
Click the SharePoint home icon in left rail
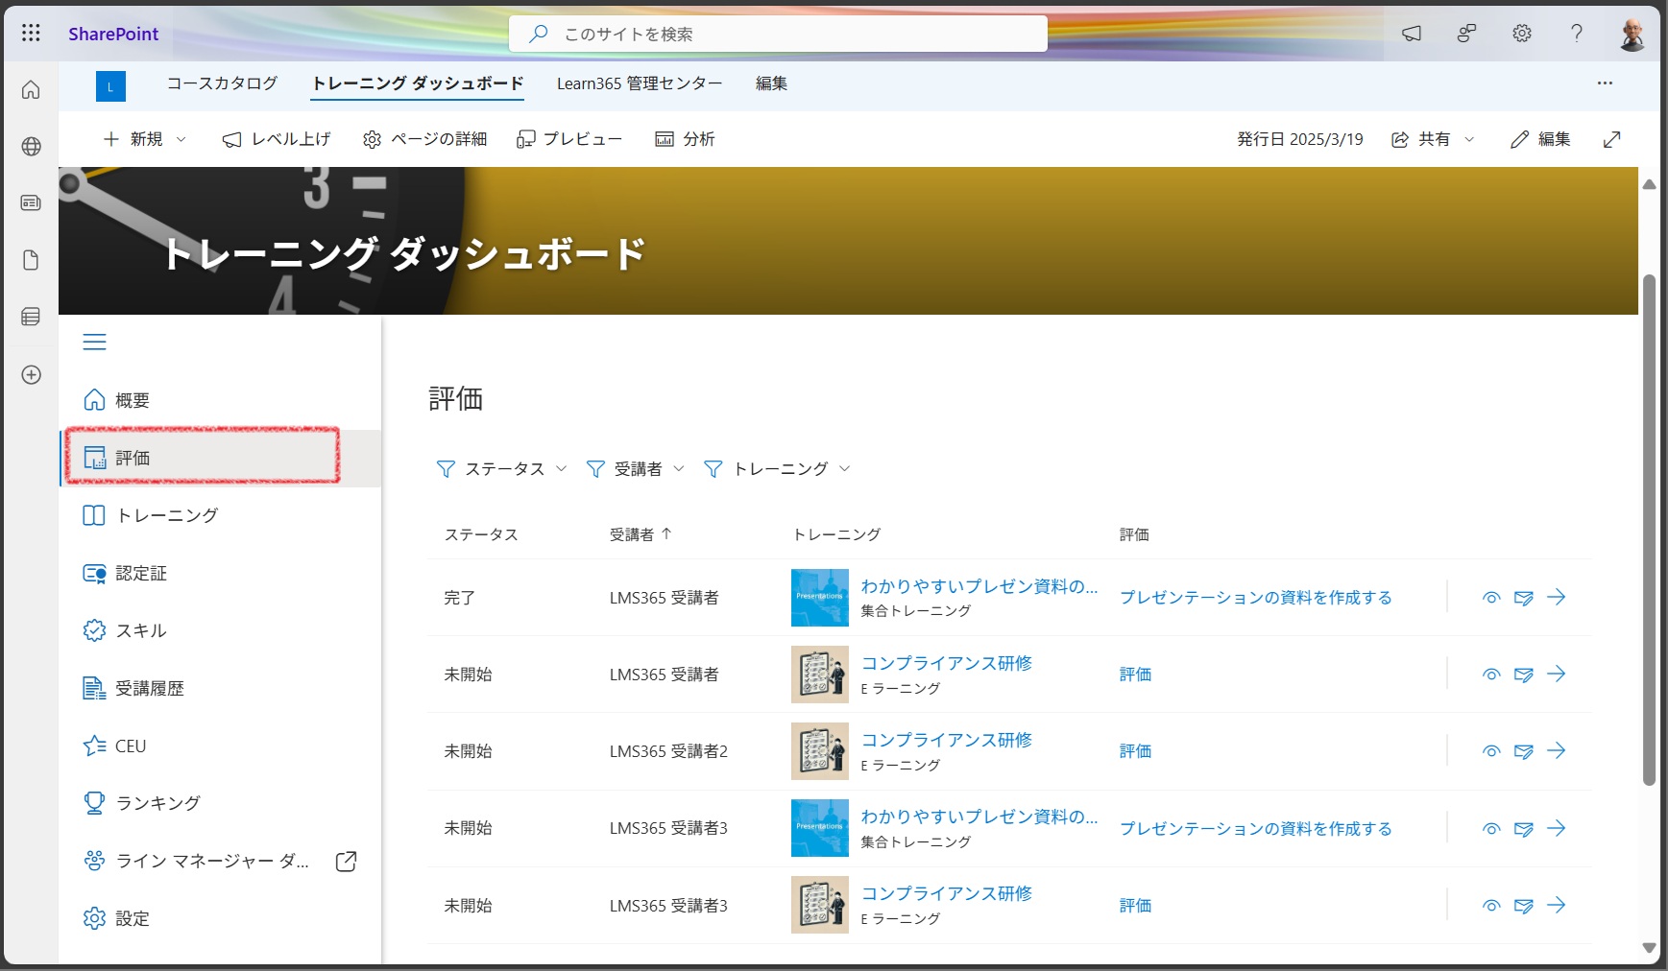tap(31, 90)
